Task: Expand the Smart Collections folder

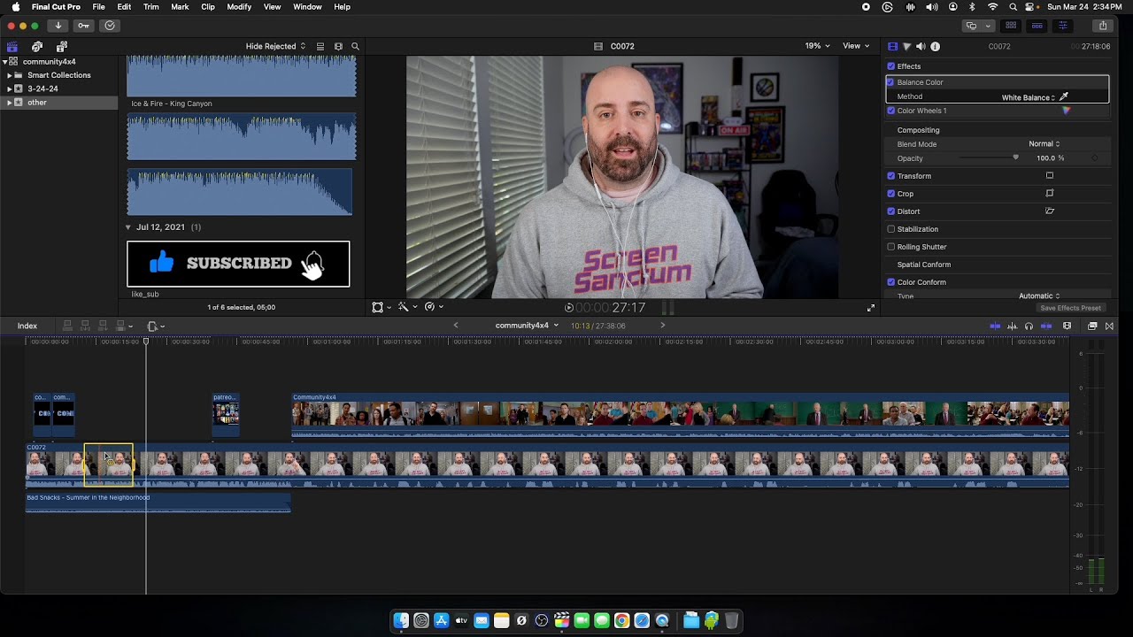Action: click(x=8, y=75)
